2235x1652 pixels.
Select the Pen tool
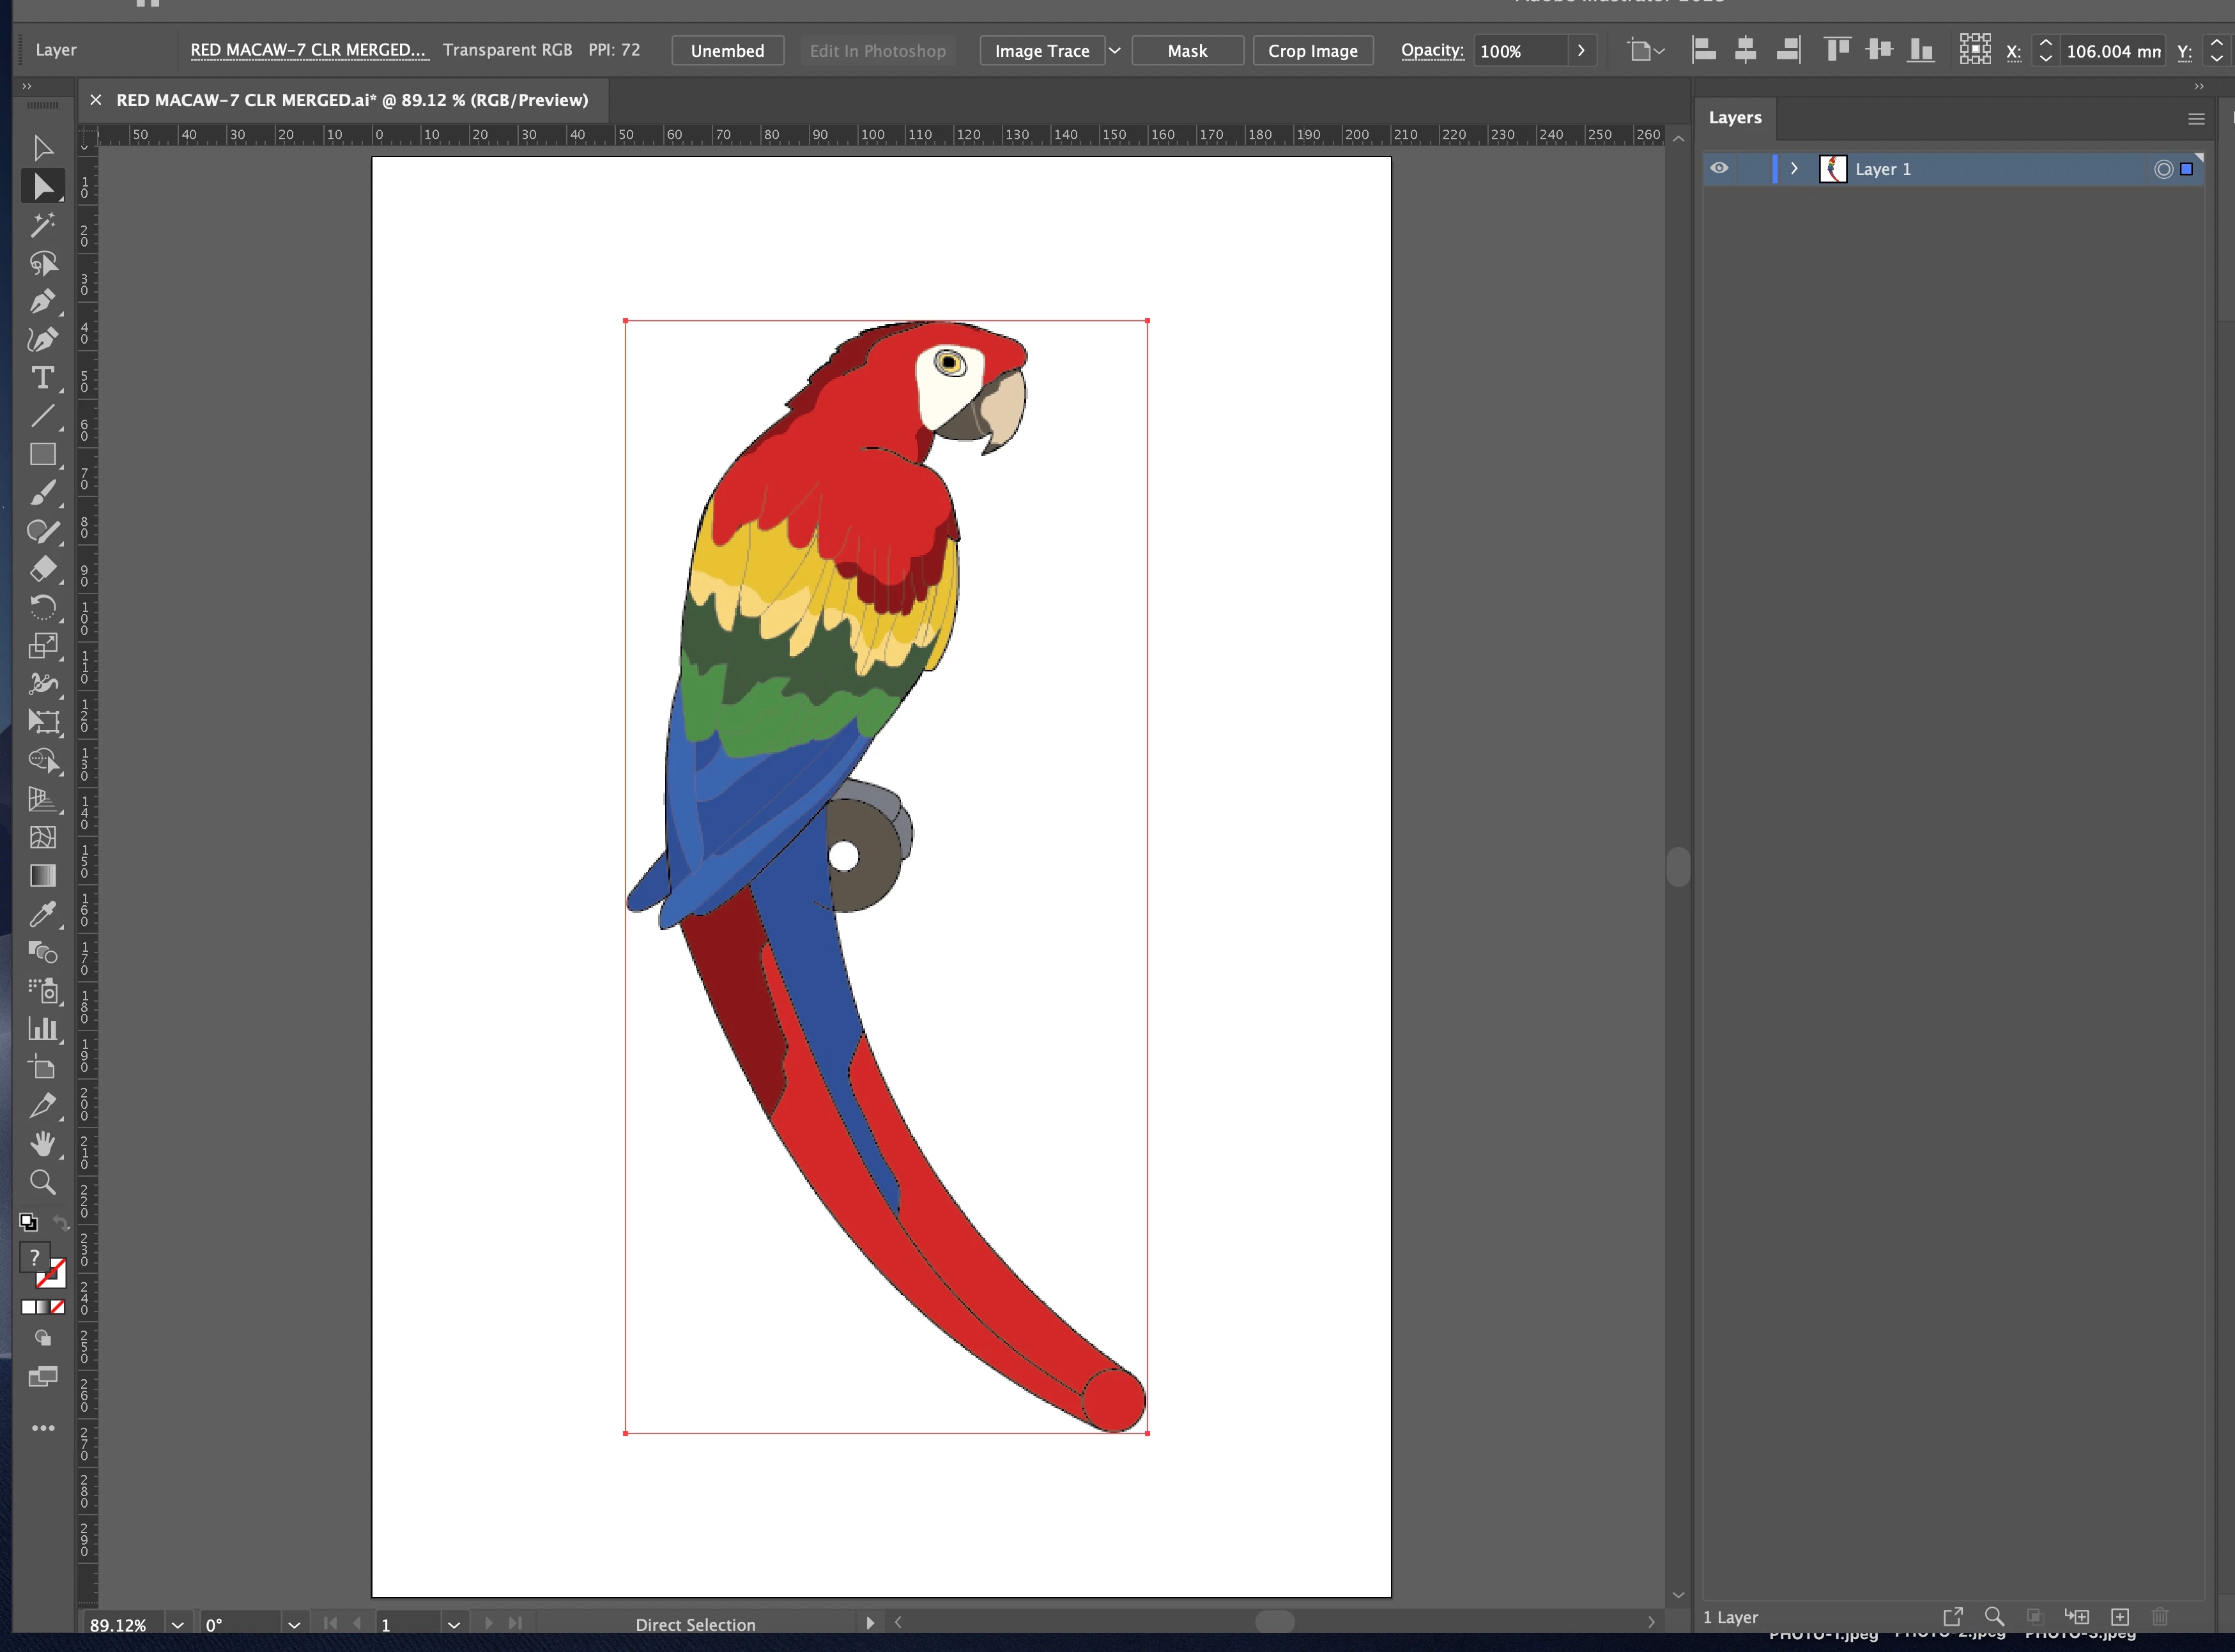click(x=42, y=301)
